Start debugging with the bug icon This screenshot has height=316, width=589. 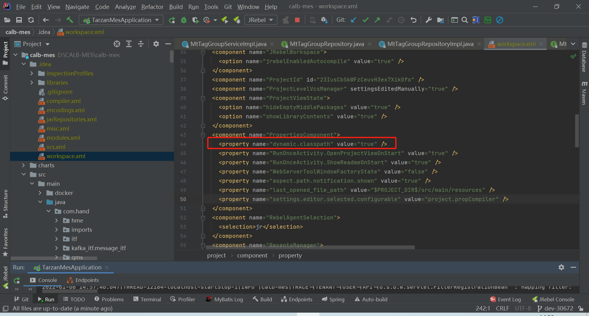click(184, 20)
